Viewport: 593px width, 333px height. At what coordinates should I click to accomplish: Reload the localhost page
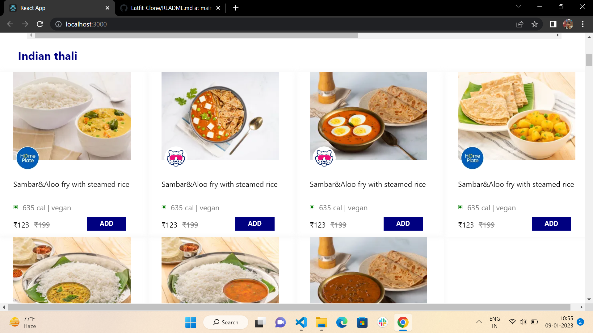coord(40,24)
